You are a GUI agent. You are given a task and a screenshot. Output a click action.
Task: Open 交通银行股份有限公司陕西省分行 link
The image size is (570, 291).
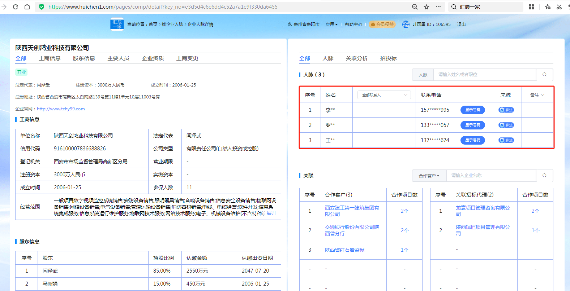coord(352,230)
